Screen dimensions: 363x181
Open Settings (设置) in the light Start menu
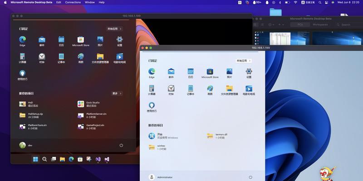249,73
